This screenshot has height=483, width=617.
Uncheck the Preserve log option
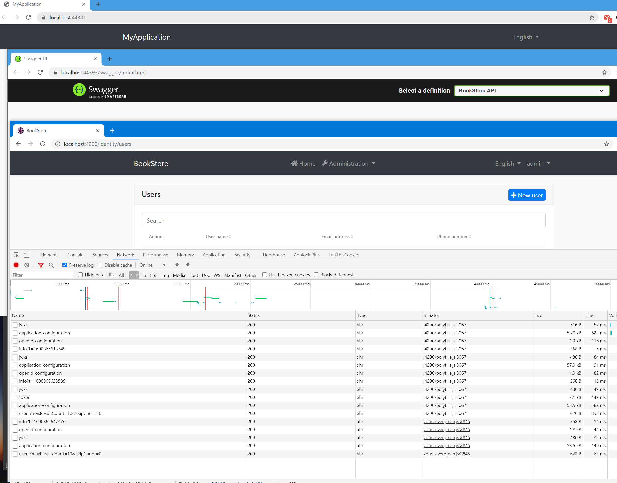(65, 265)
